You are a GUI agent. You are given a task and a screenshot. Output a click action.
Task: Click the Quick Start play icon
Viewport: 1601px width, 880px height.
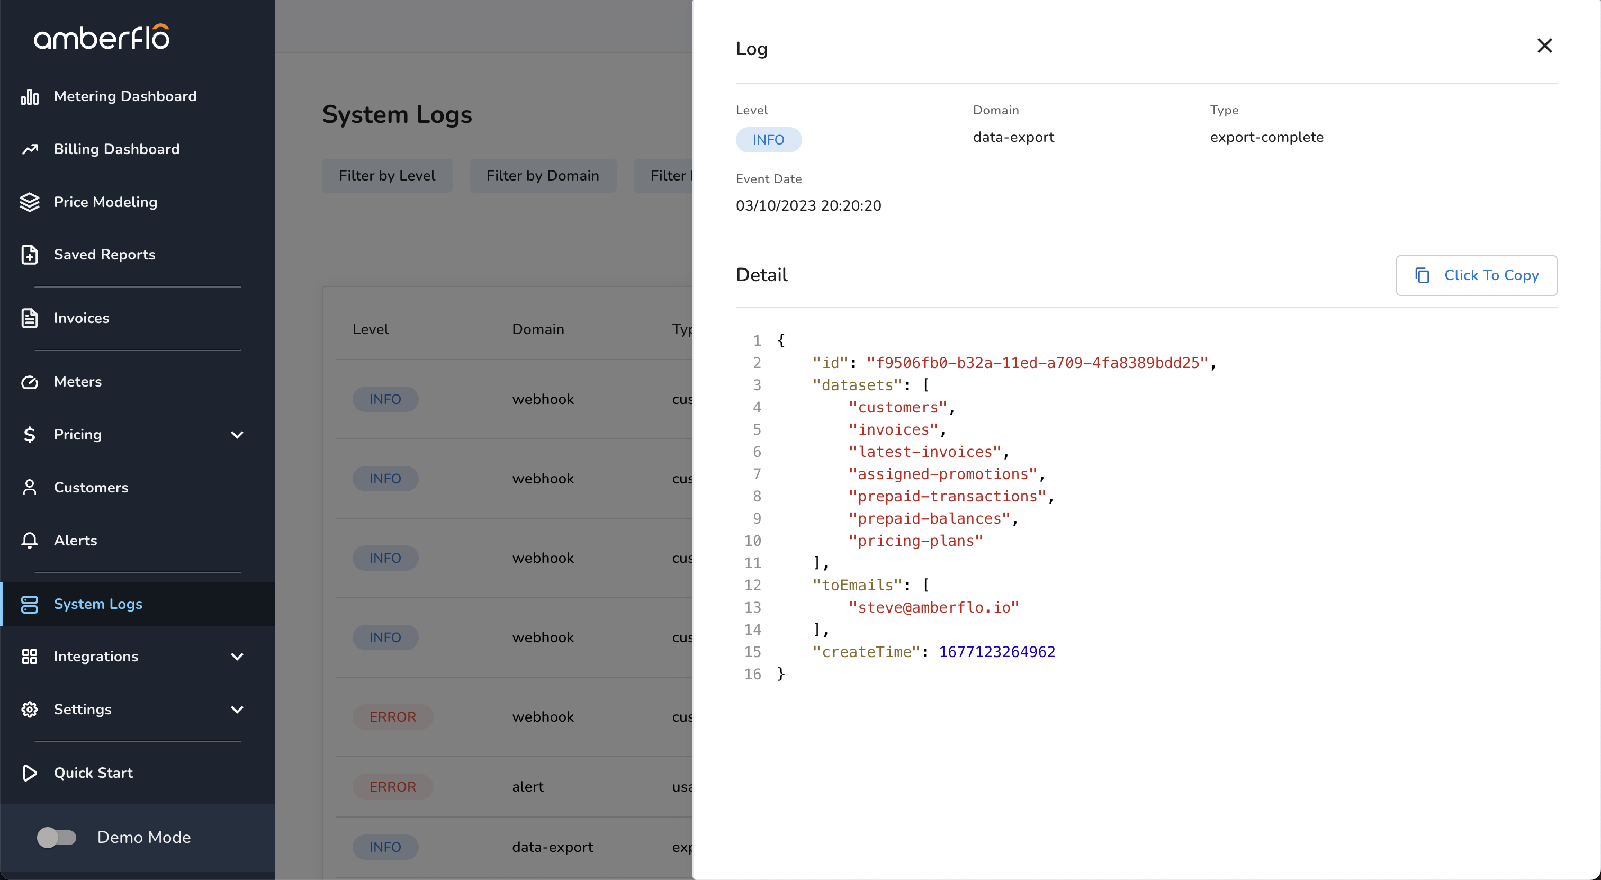pos(29,773)
